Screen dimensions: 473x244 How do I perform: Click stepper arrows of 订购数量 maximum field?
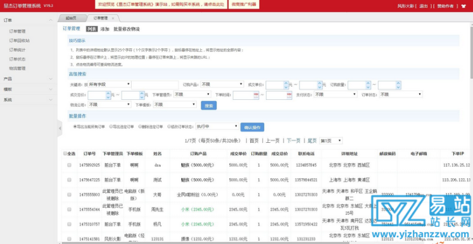coord(398,85)
